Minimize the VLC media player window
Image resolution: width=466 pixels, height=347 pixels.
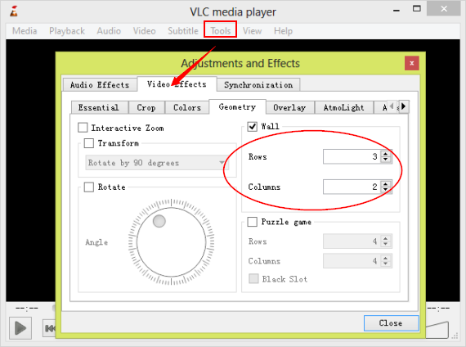pyautogui.click(x=397, y=10)
